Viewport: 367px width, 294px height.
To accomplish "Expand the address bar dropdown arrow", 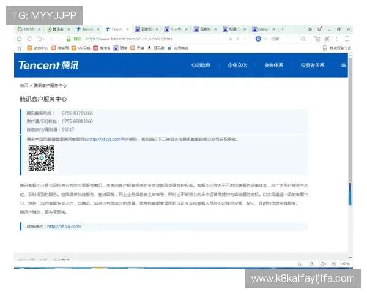I will click(x=245, y=39).
